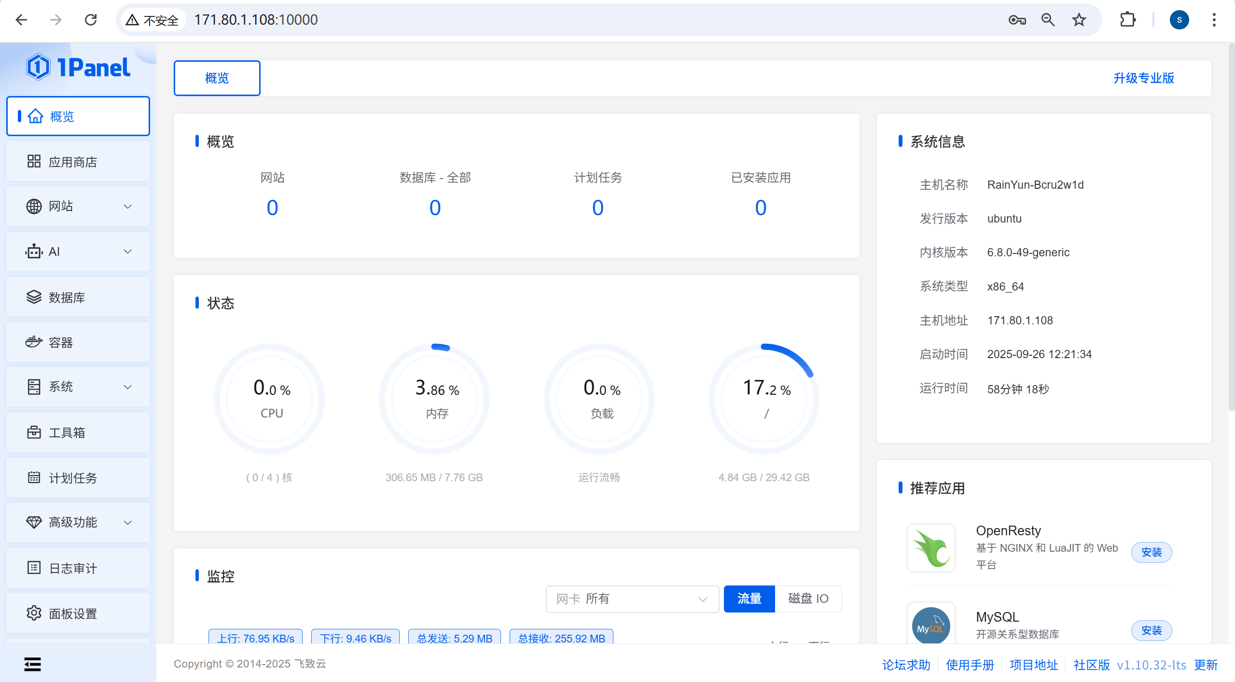The height and width of the screenshot is (682, 1235).
Task: Install OpenResty via the 安装 button
Action: [x=1151, y=552]
